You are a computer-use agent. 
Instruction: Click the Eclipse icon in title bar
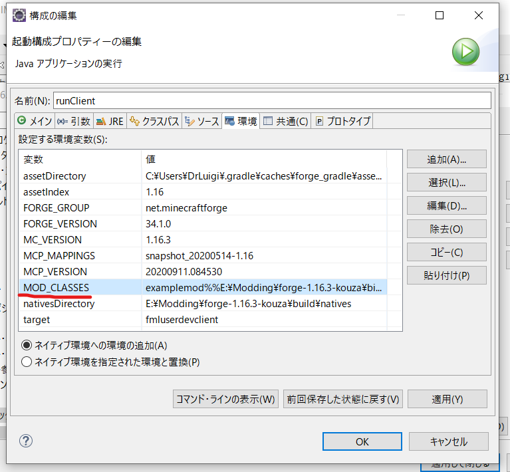point(19,15)
